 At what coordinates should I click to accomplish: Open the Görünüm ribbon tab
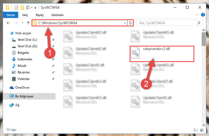click(x=57, y=15)
